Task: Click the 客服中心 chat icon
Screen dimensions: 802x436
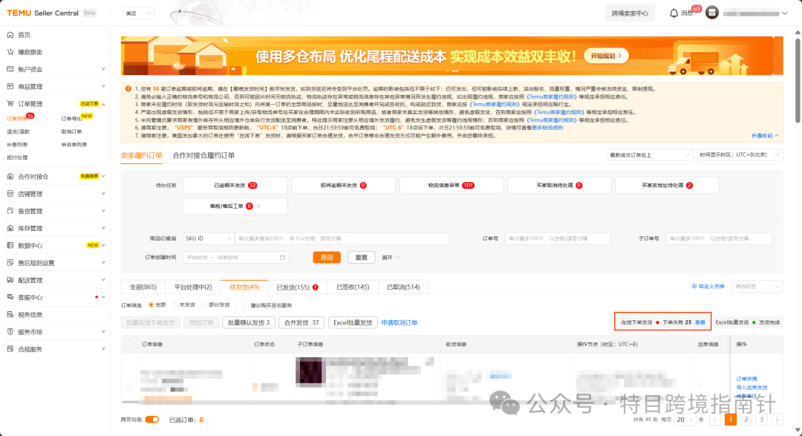Action: pos(10,297)
